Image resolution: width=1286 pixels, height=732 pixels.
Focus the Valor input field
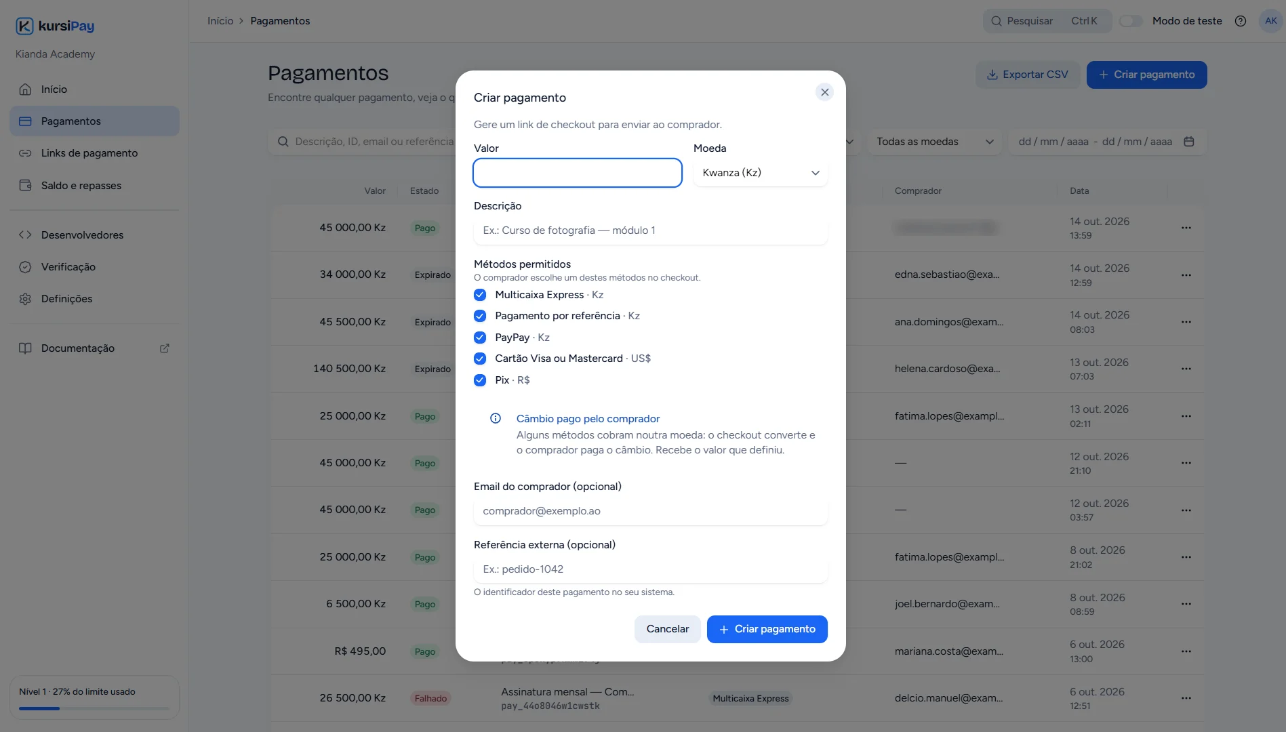[578, 173]
